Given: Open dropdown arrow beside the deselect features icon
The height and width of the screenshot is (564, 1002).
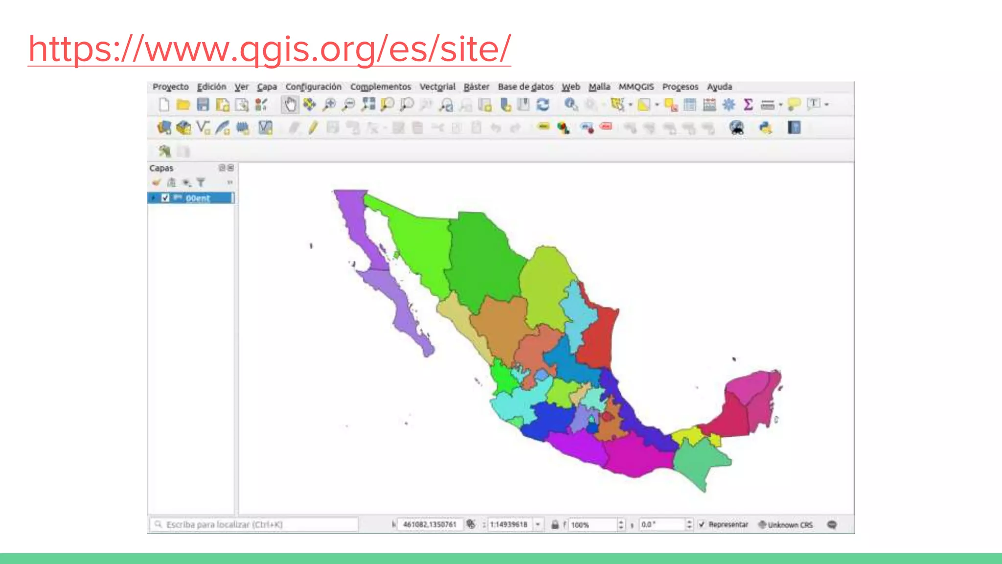Looking at the screenshot, I should [657, 105].
